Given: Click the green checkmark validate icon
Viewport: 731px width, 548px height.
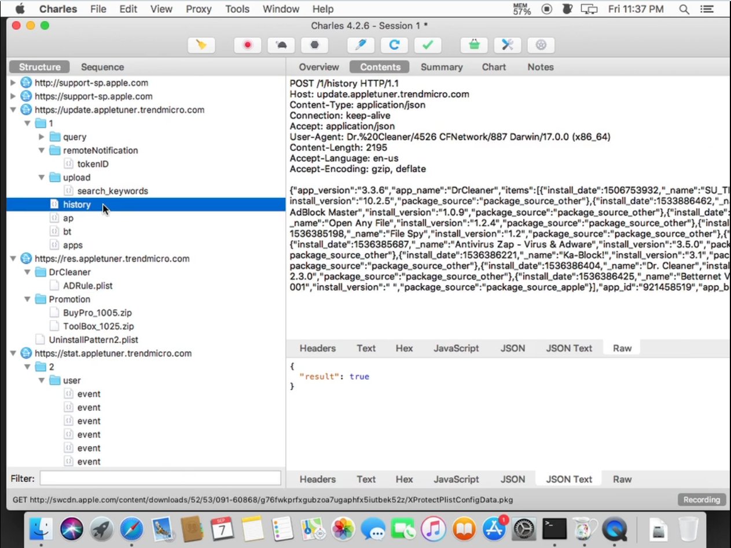Looking at the screenshot, I should [428, 45].
